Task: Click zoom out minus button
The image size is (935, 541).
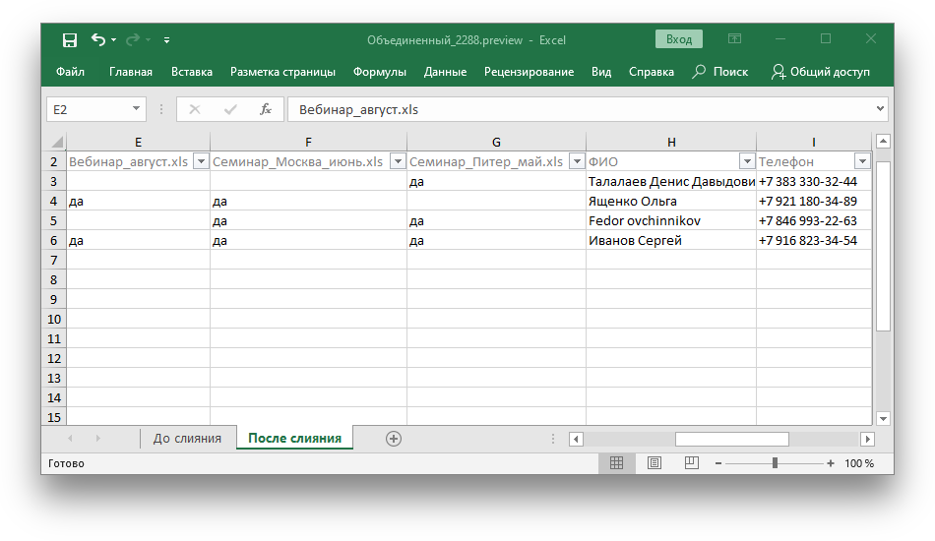Action: (x=718, y=463)
